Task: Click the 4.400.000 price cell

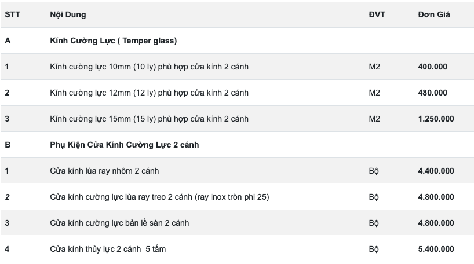Action: click(x=436, y=171)
